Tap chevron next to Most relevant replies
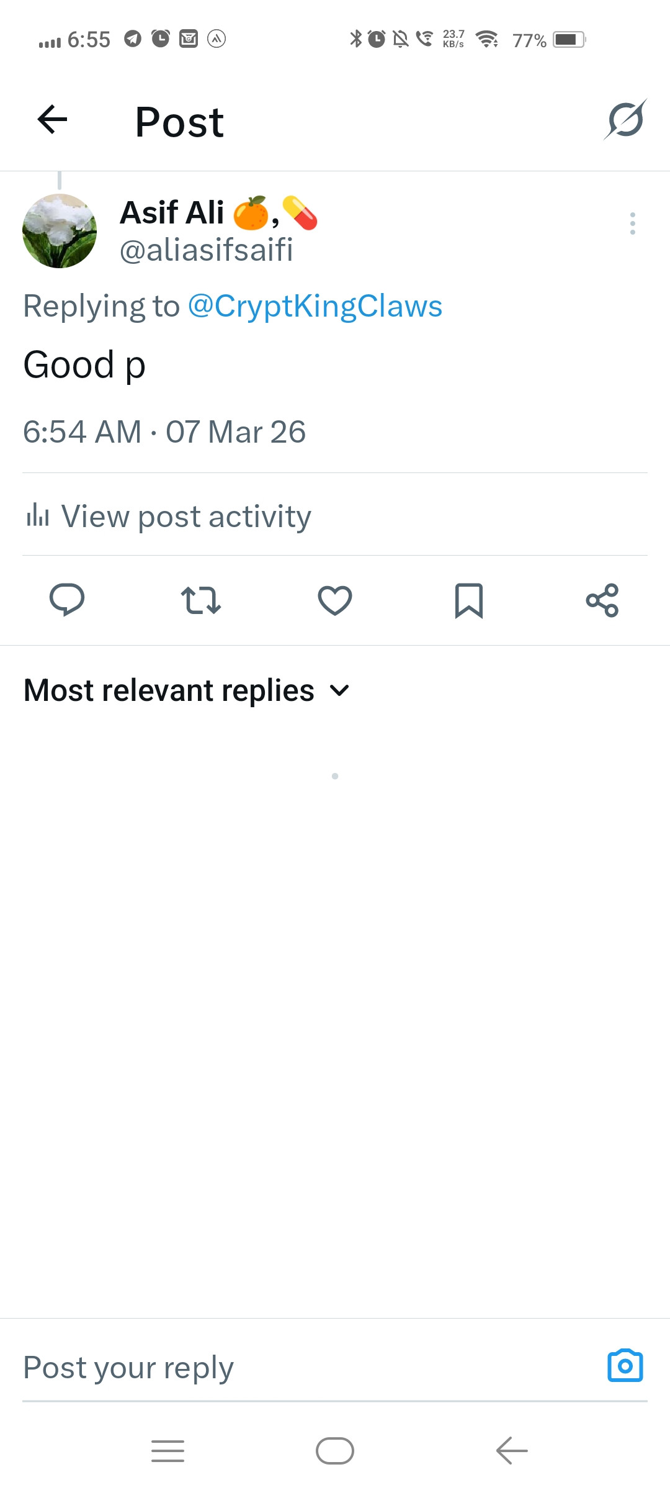670x1490 pixels. (339, 691)
